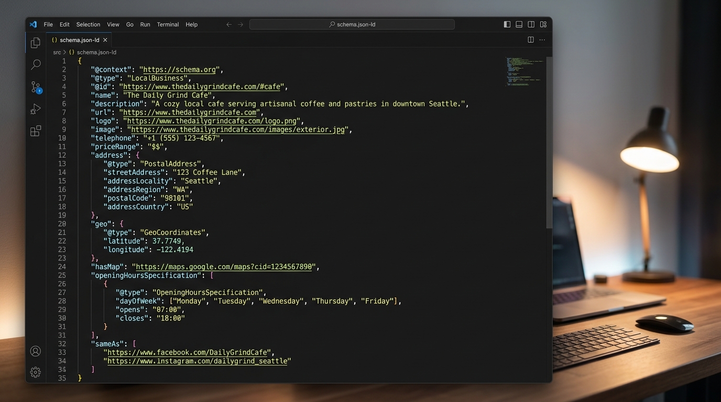
Task: Click the "PostalAddress" value
Action: (x=170, y=164)
